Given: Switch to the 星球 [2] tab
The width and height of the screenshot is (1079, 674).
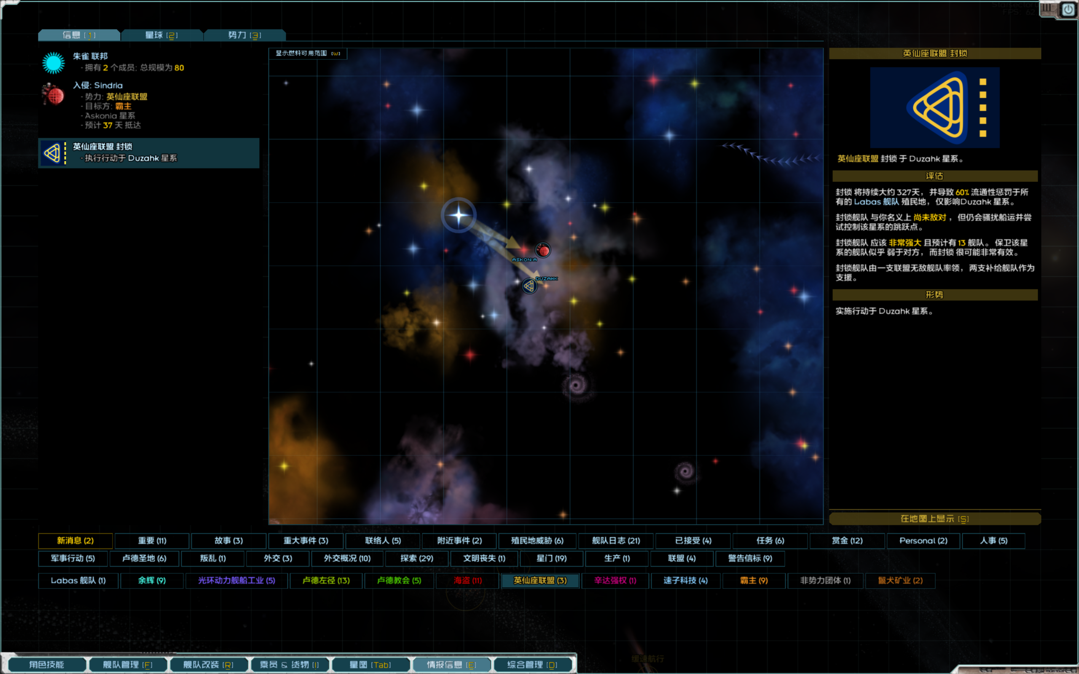Looking at the screenshot, I should (161, 35).
